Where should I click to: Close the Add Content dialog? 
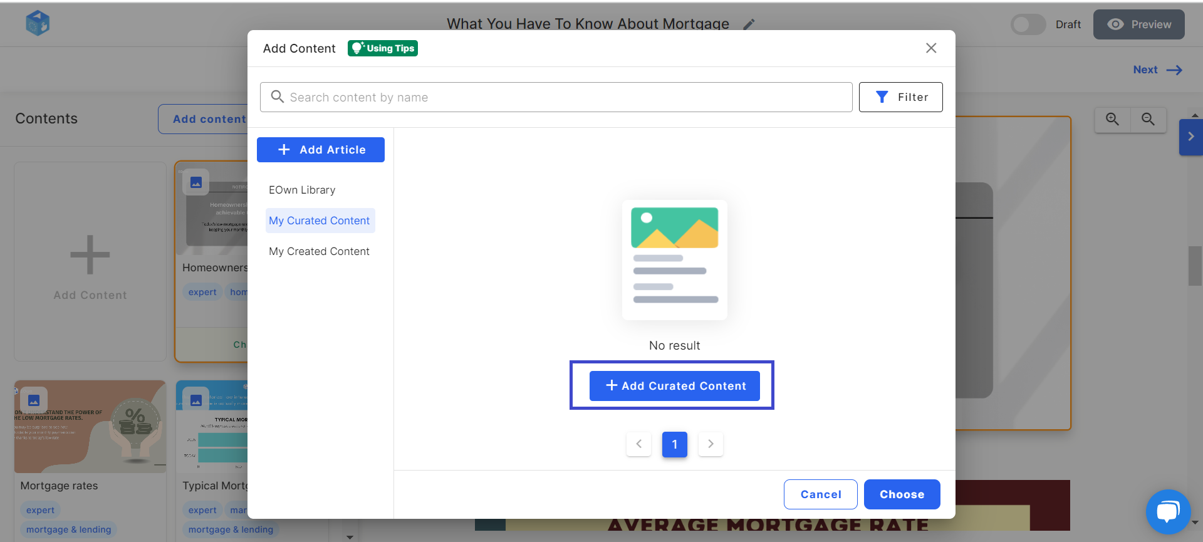pyautogui.click(x=931, y=48)
